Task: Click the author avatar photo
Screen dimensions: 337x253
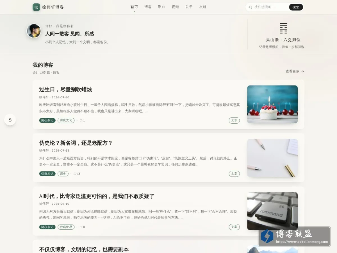Action: 34,31
